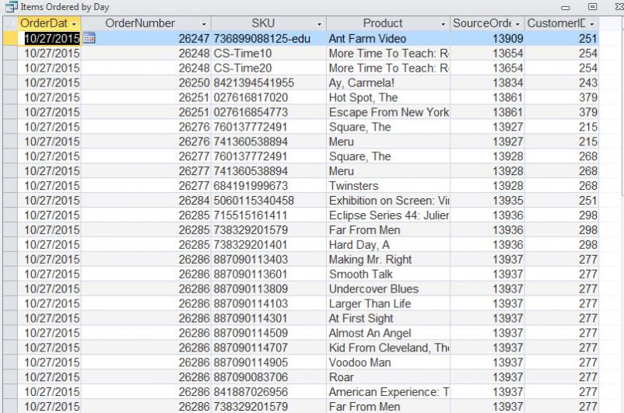Click SKU cell 027616817020
This screenshot has width=624, height=413.
tap(268, 97)
